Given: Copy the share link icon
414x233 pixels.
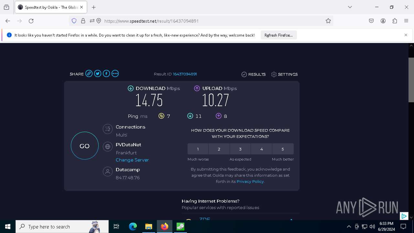Looking at the screenshot, I should tap(89, 74).
